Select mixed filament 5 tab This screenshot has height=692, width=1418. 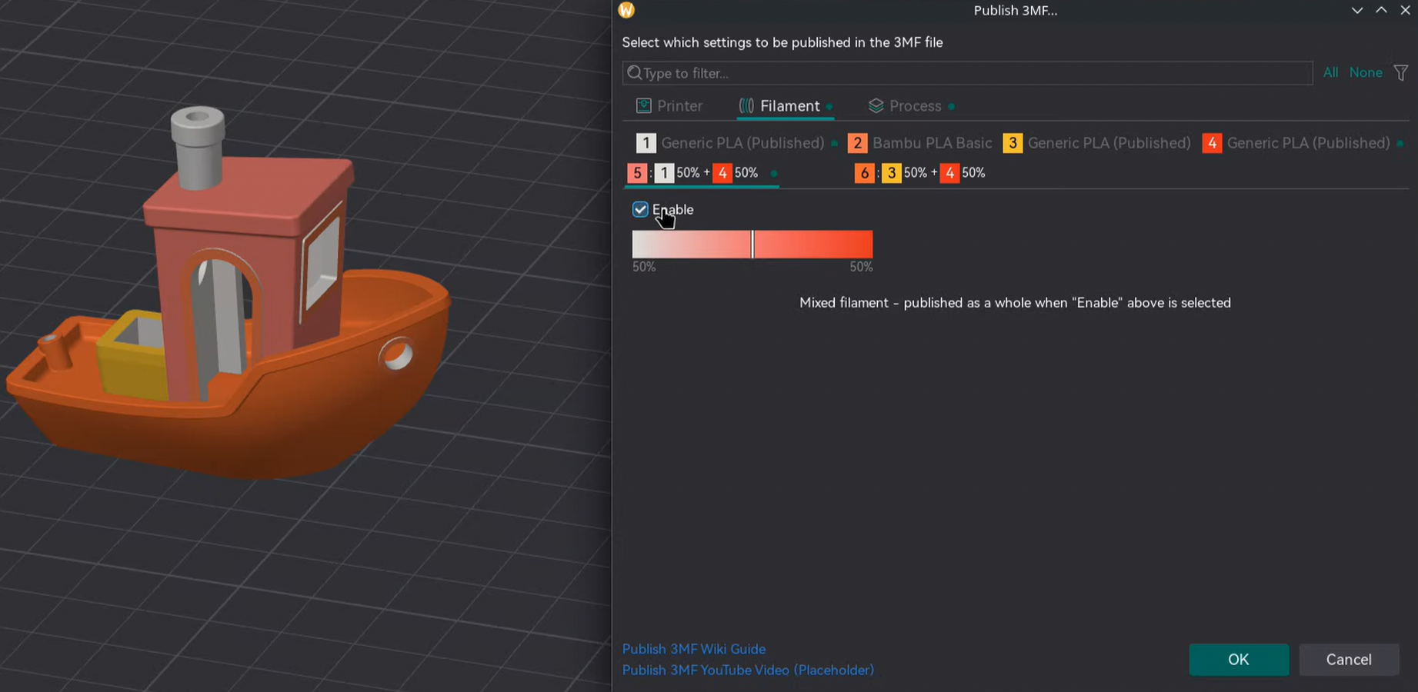pyautogui.click(x=702, y=173)
